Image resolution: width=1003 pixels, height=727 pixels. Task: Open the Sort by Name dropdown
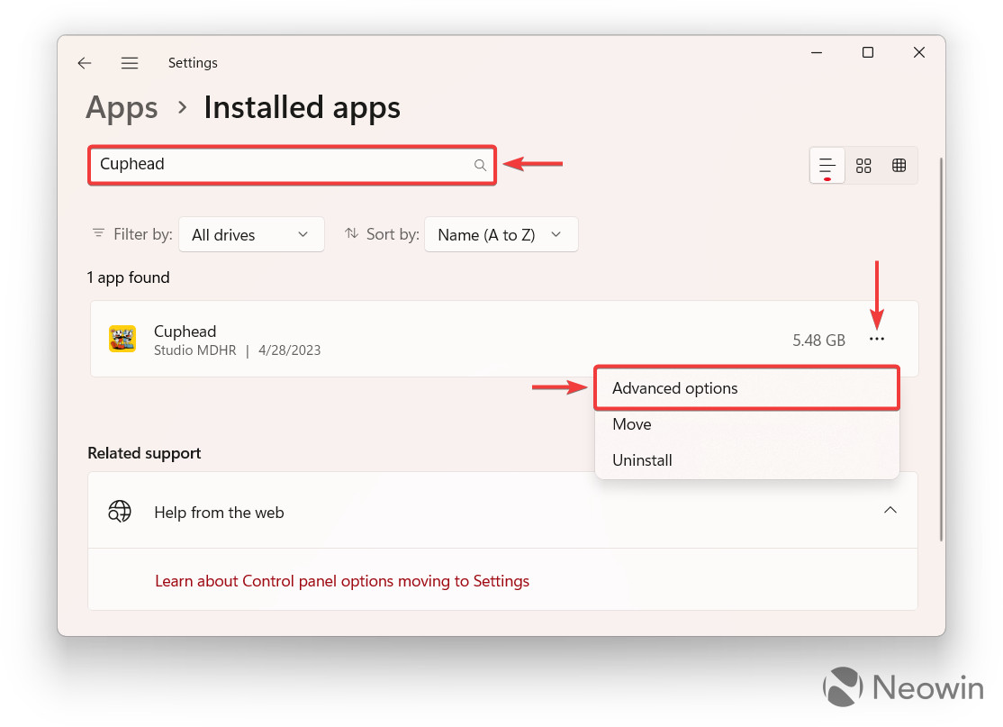pos(501,235)
